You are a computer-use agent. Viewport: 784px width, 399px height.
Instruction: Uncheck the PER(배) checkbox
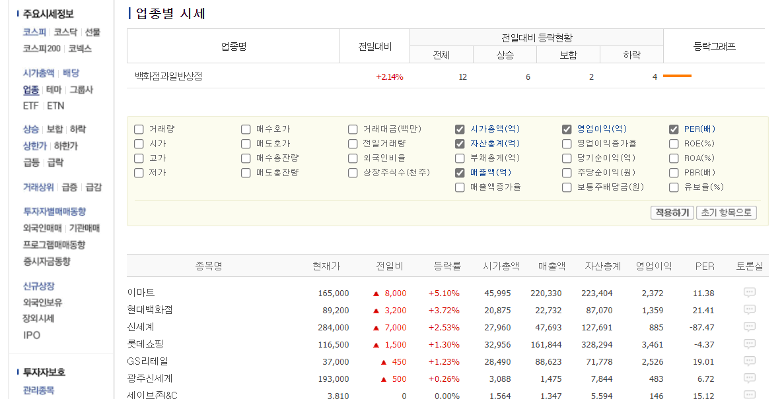click(x=674, y=129)
